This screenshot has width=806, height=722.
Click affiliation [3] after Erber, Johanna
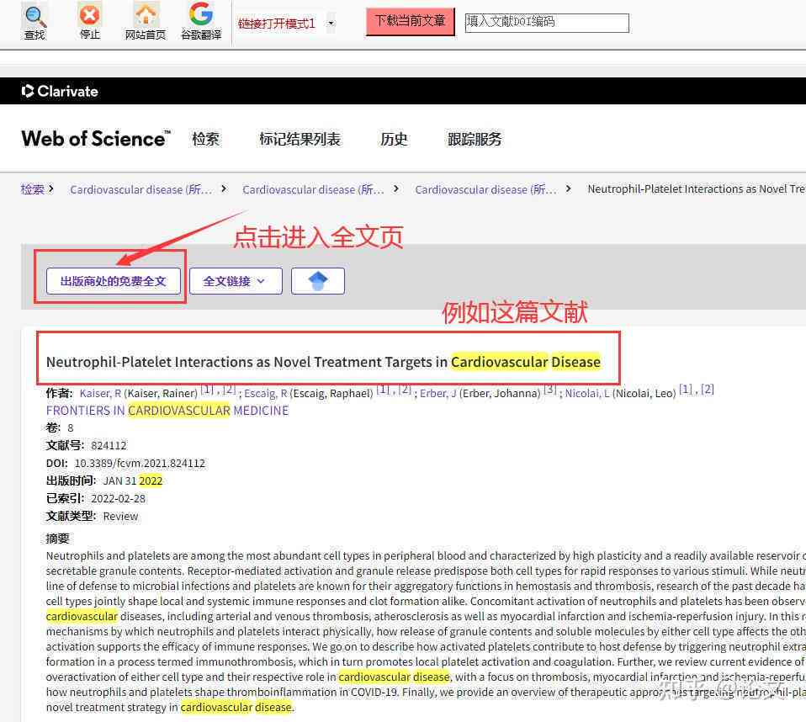tap(549, 390)
